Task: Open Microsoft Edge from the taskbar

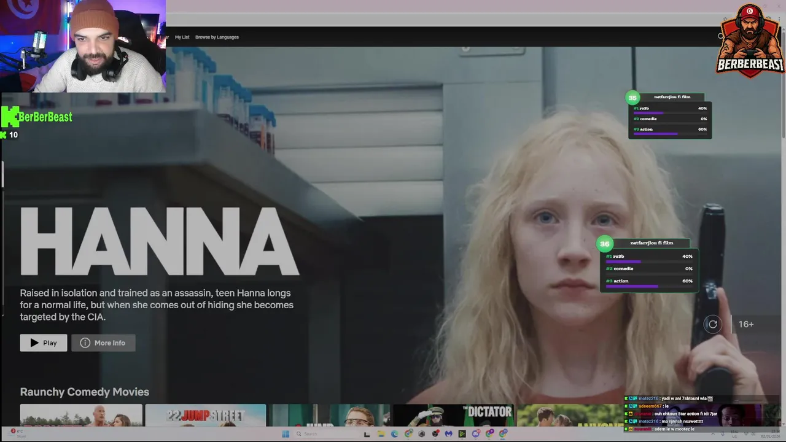Action: 395,434
